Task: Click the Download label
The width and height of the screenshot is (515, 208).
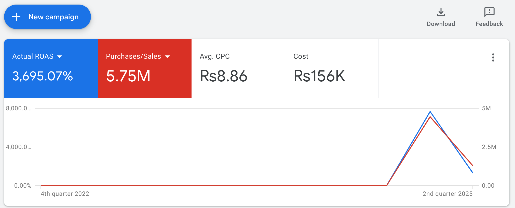Action: tap(441, 24)
